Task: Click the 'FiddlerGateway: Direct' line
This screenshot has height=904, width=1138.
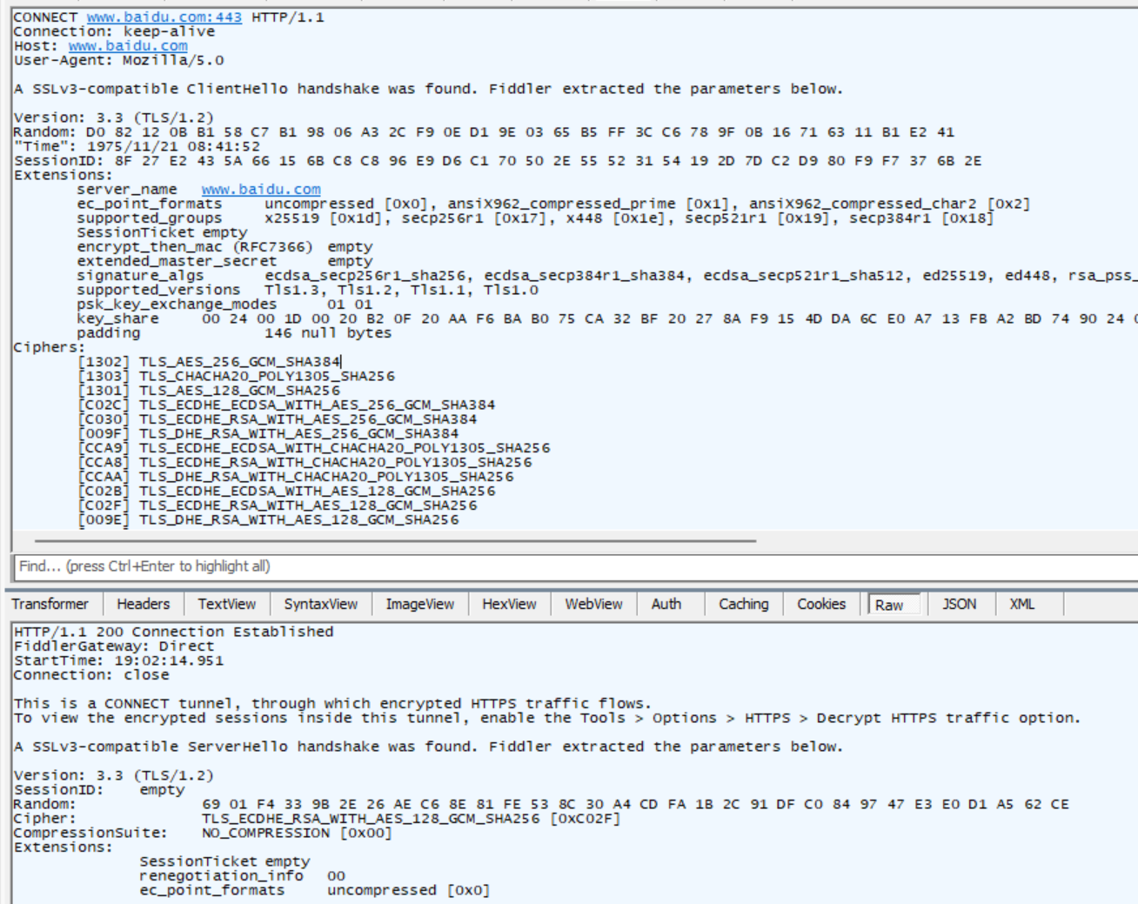Action: click(113, 646)
